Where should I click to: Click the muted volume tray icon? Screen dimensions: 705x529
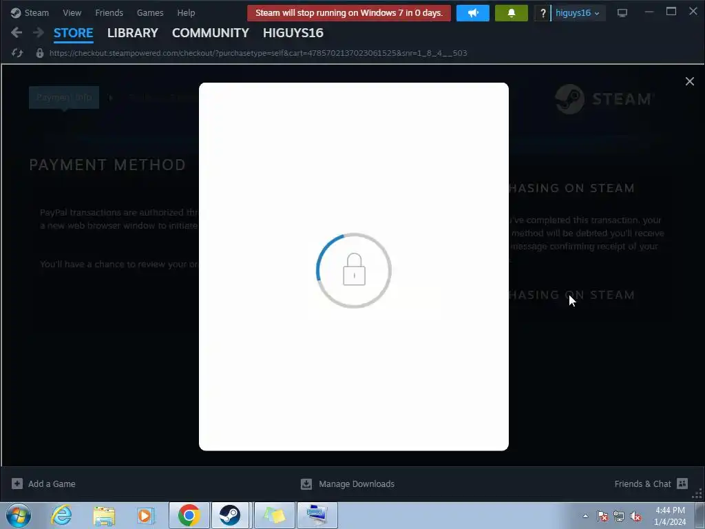pos(635,516)
